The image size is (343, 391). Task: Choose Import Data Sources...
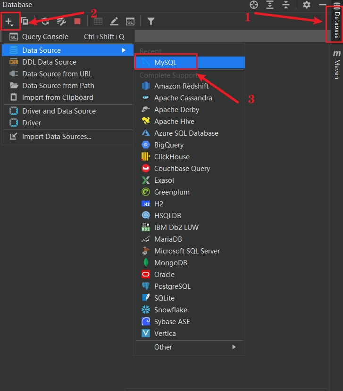pyautogui.click(x=68, y=137)
